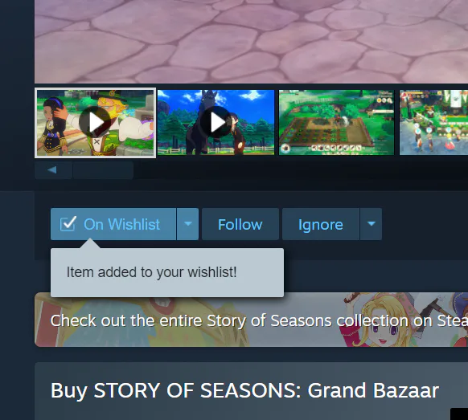Expand the Ignore options dropdown arrow
Screen dimensions: 468x420
(371, 224)
